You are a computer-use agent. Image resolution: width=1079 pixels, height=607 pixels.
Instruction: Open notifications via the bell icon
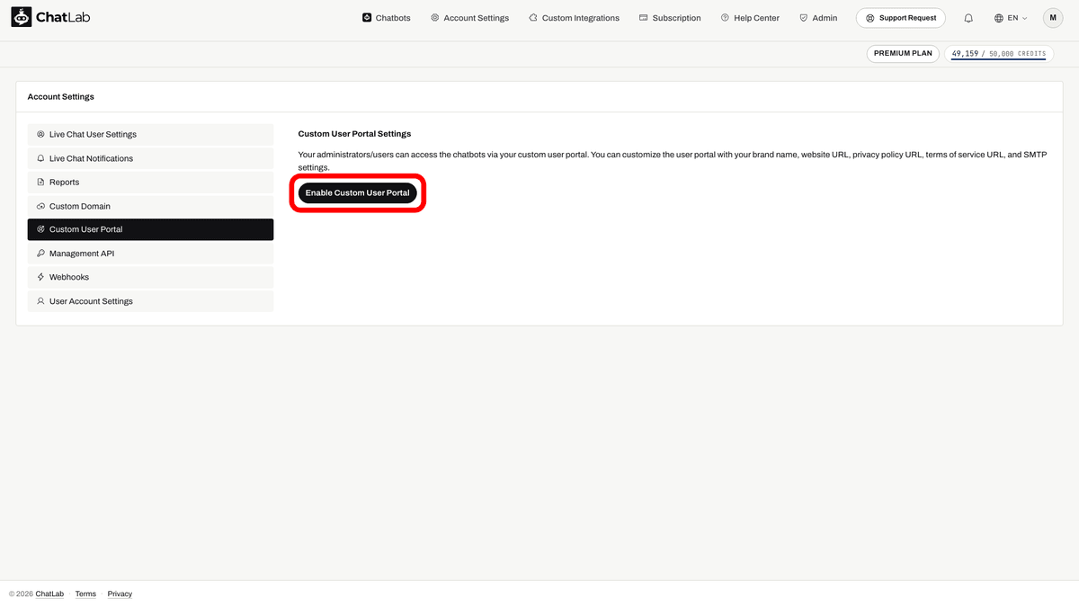point(968,18)
